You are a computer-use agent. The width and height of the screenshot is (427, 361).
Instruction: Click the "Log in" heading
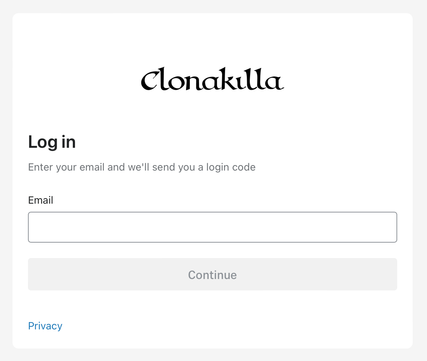click(52, 142)
